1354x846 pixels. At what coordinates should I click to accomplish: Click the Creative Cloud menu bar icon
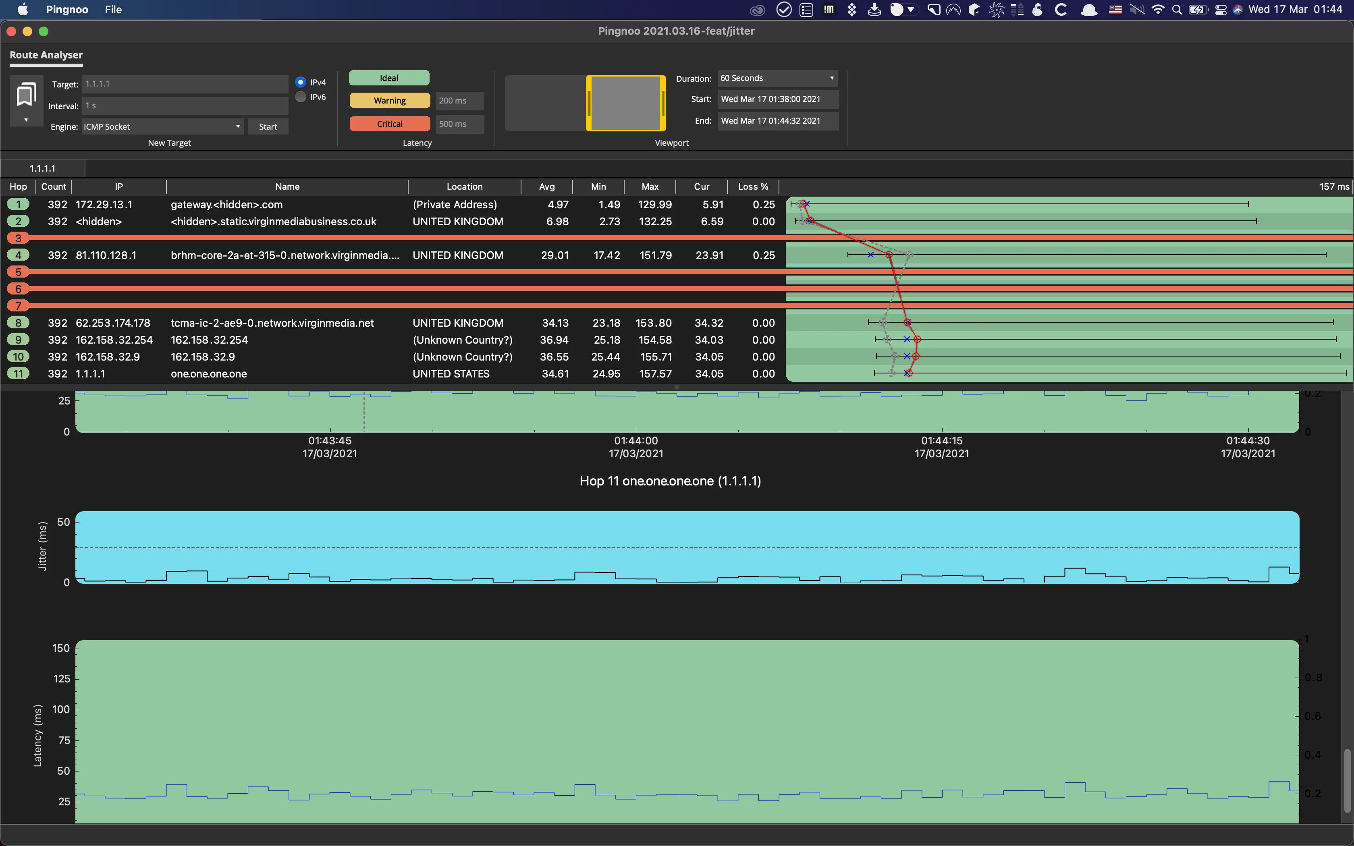click(757, 10)
